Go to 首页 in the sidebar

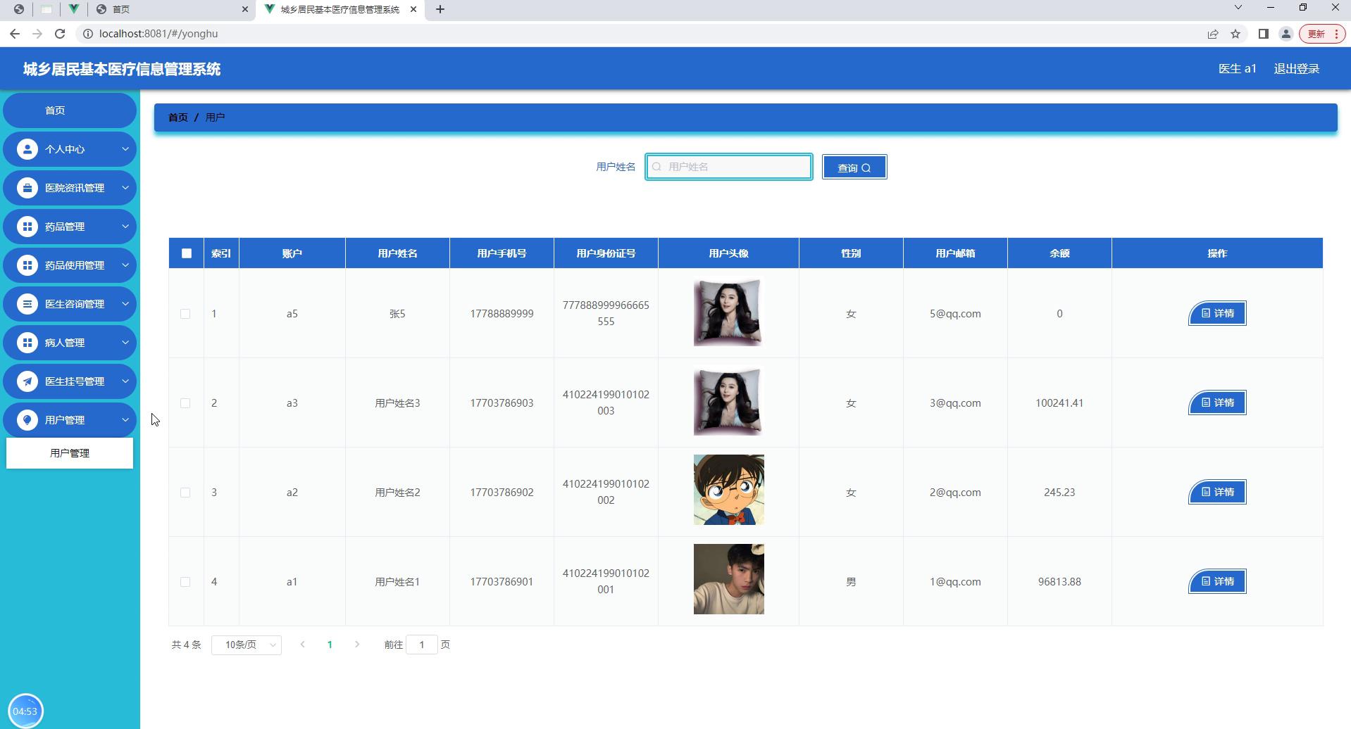click(70, 110)
